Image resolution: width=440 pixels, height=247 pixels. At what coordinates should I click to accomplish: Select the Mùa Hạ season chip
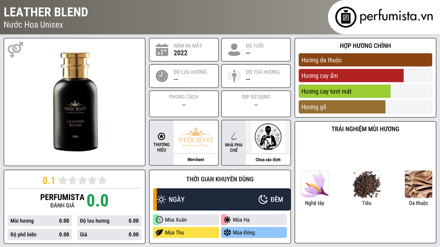tap(254, 220)
